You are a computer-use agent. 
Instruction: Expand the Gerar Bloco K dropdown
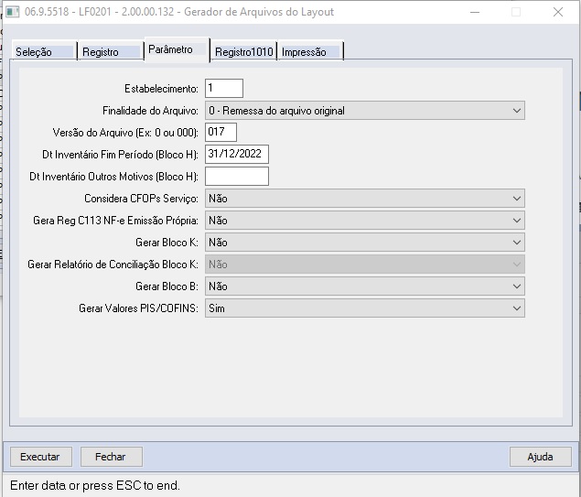click(365, 243)
